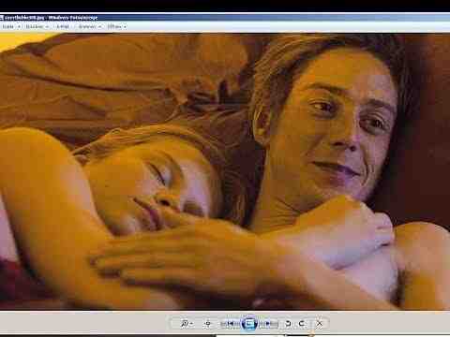The width and height of the screenshot is (450, 337).
Task: Expand the arrow beside Drucken
Action: pos(47,27)
